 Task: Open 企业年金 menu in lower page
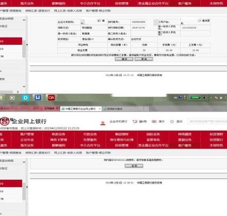(27, 140)
